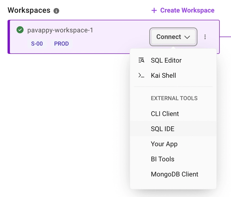The height and width of the screenshot is (197, 231).
Task: Click the PROD tag
Action: coord(62,43)
